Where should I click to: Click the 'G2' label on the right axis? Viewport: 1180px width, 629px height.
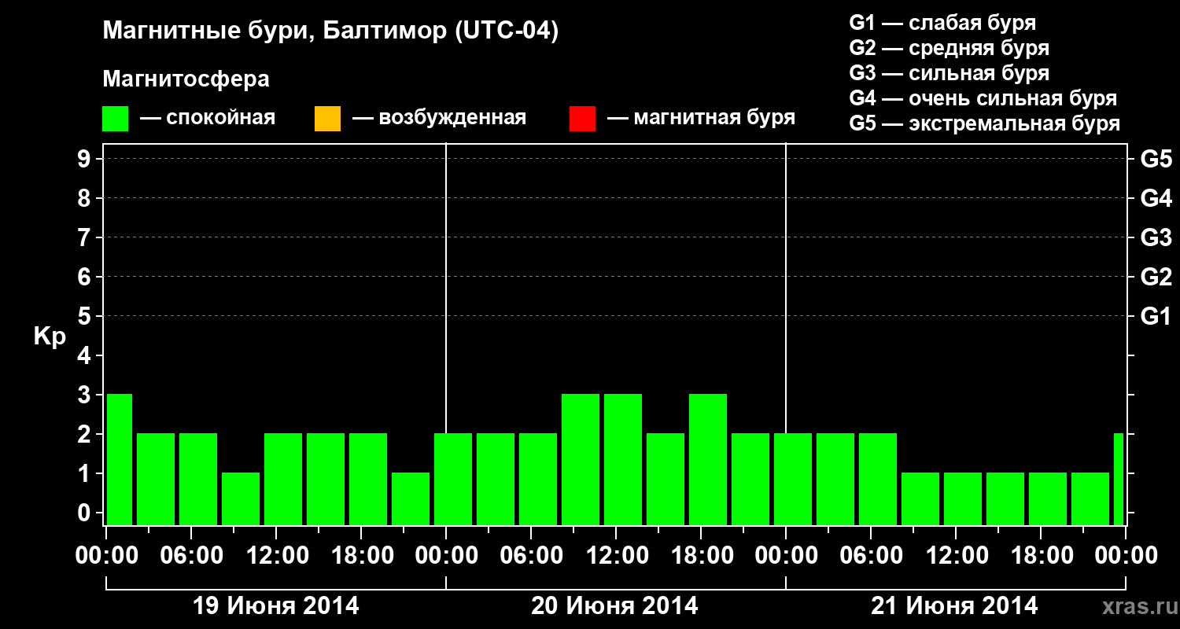pos(1156,277)
